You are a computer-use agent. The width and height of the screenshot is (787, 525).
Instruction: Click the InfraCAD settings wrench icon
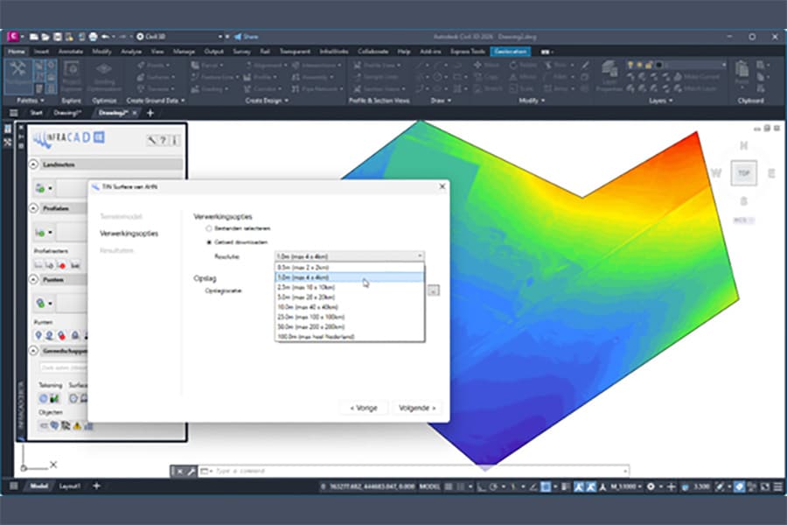pos(151,140)
